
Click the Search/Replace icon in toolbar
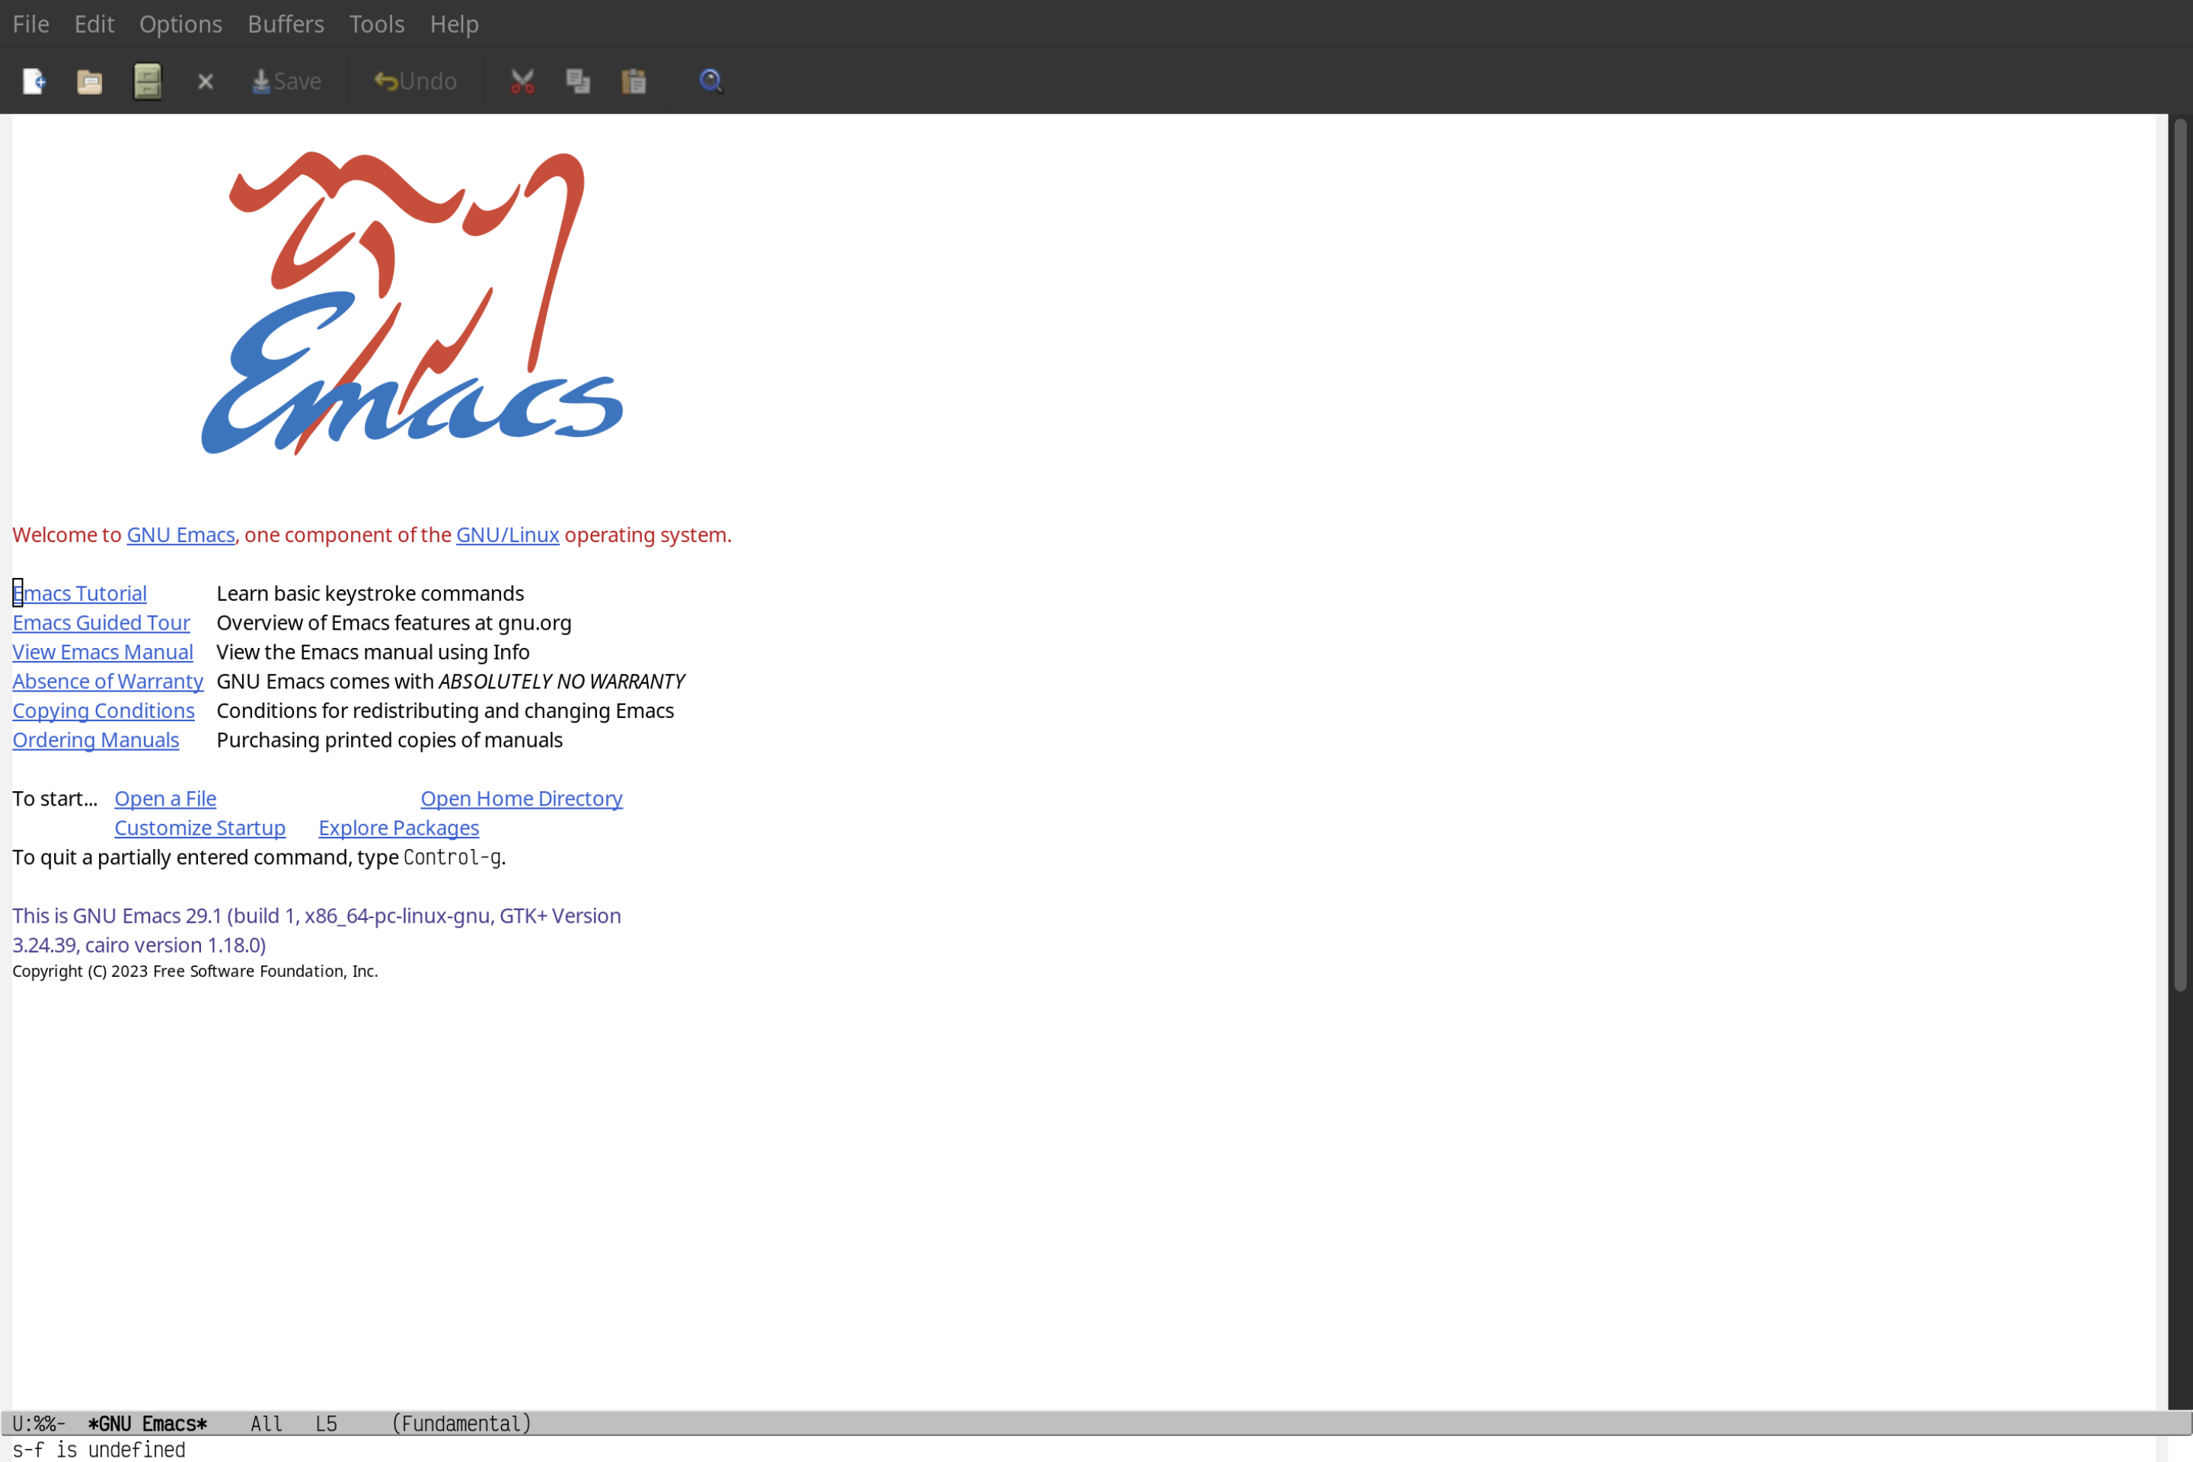pos(710,80)
